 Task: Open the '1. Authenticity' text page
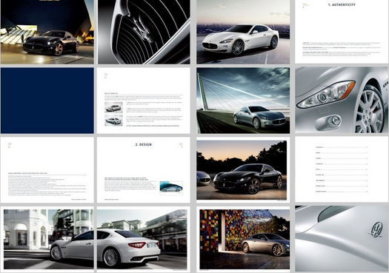pyautogui.click(x=342, y=32)
